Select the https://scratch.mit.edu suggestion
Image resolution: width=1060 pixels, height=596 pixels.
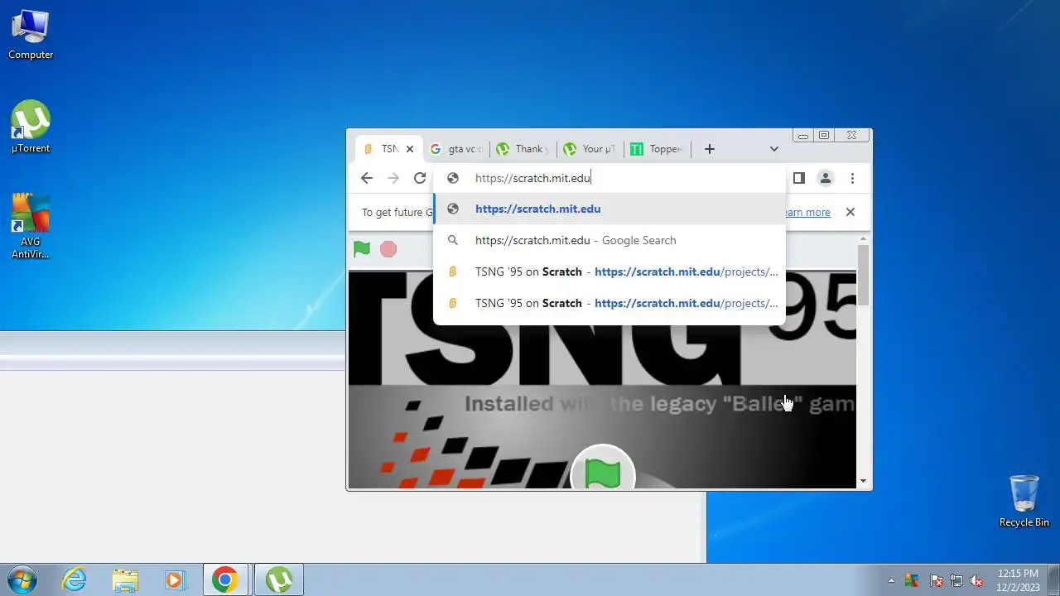point(609,209)
